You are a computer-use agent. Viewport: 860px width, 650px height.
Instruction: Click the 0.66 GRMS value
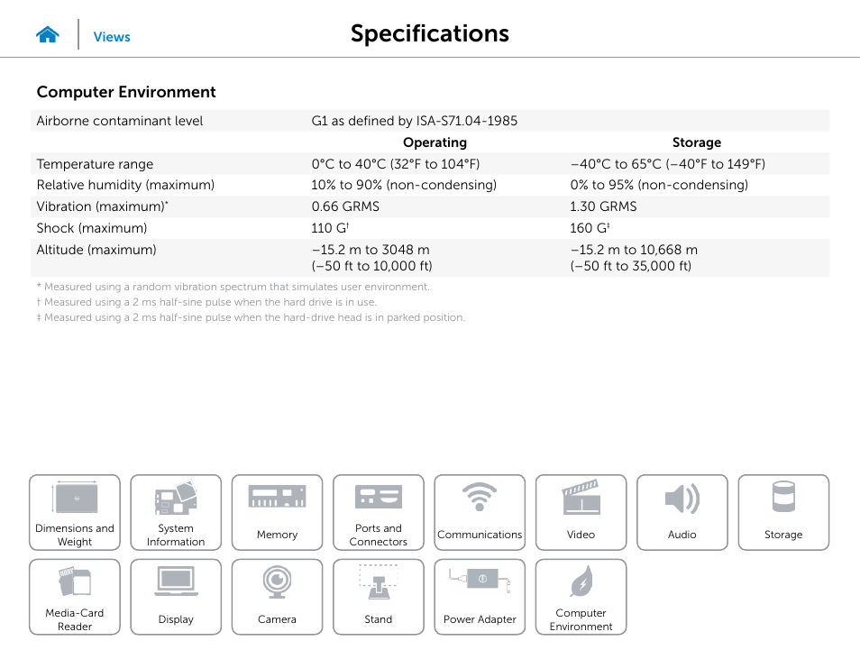click(345, 206)
